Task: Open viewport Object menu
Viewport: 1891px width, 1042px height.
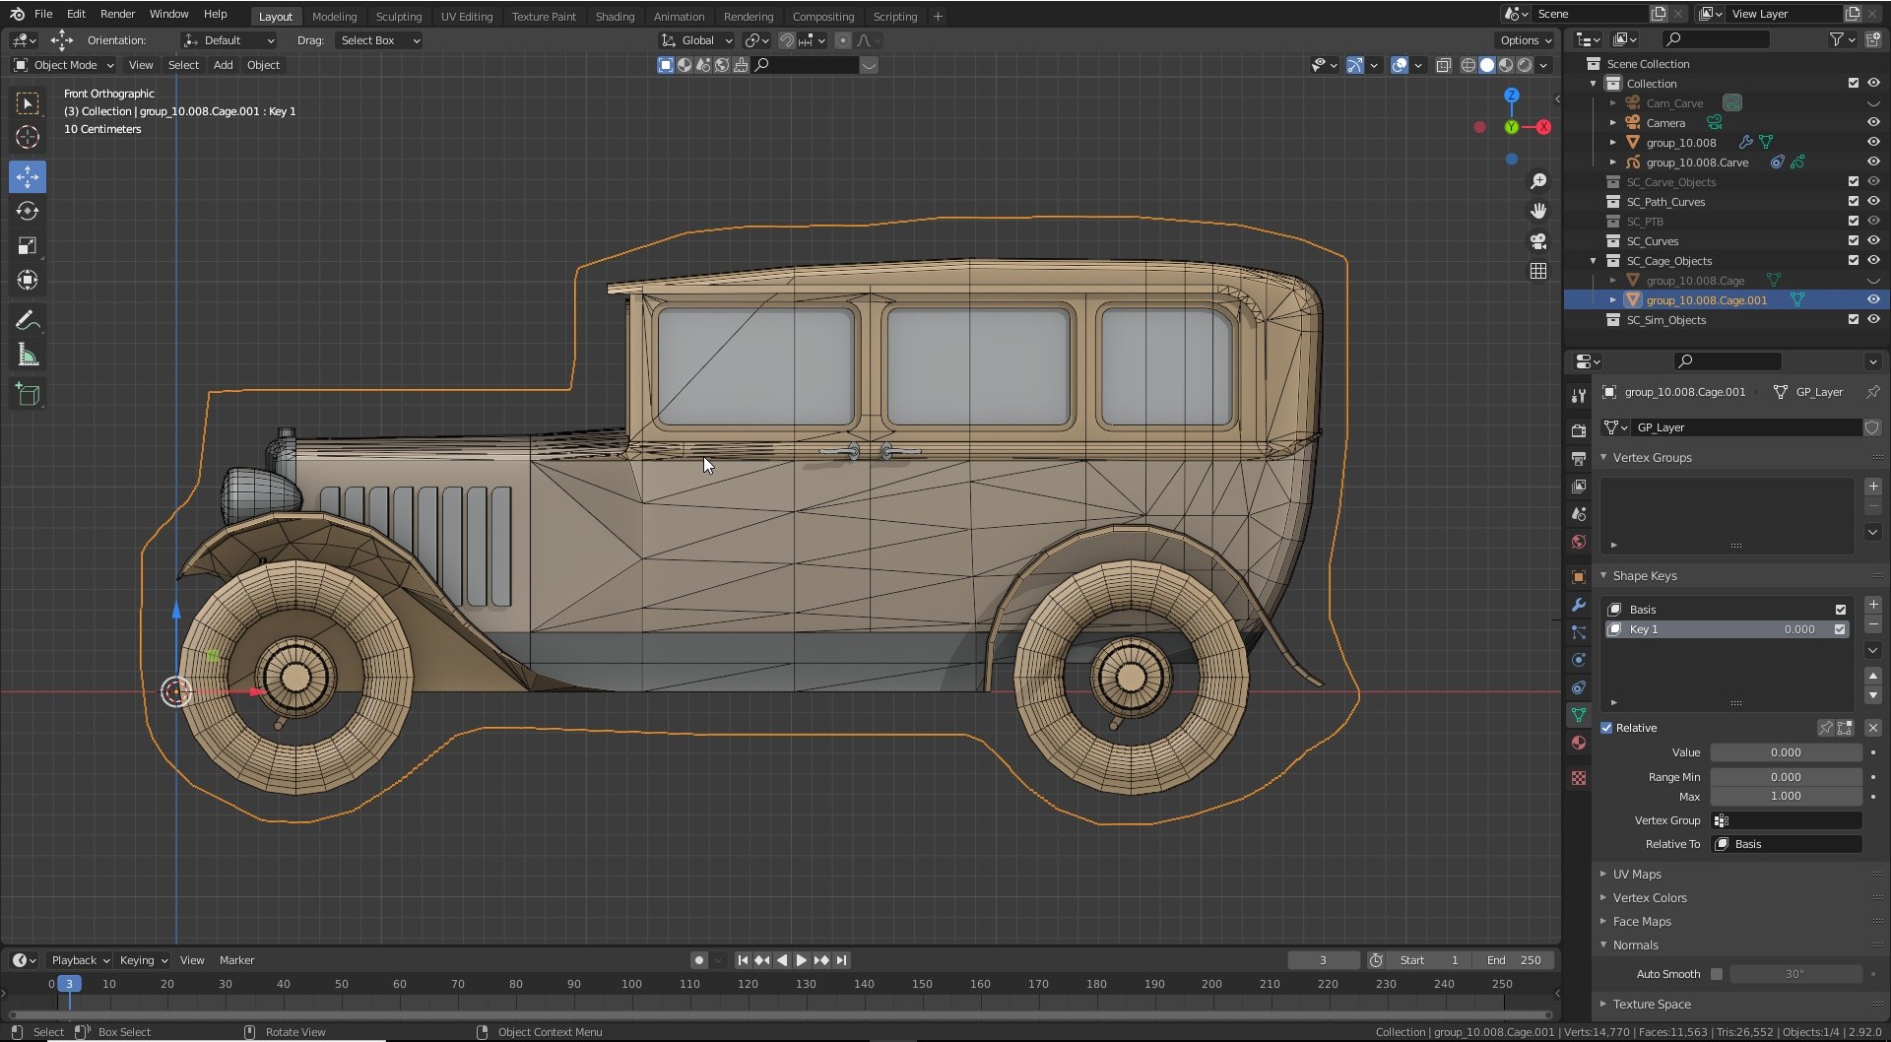Action: (263, 65)
